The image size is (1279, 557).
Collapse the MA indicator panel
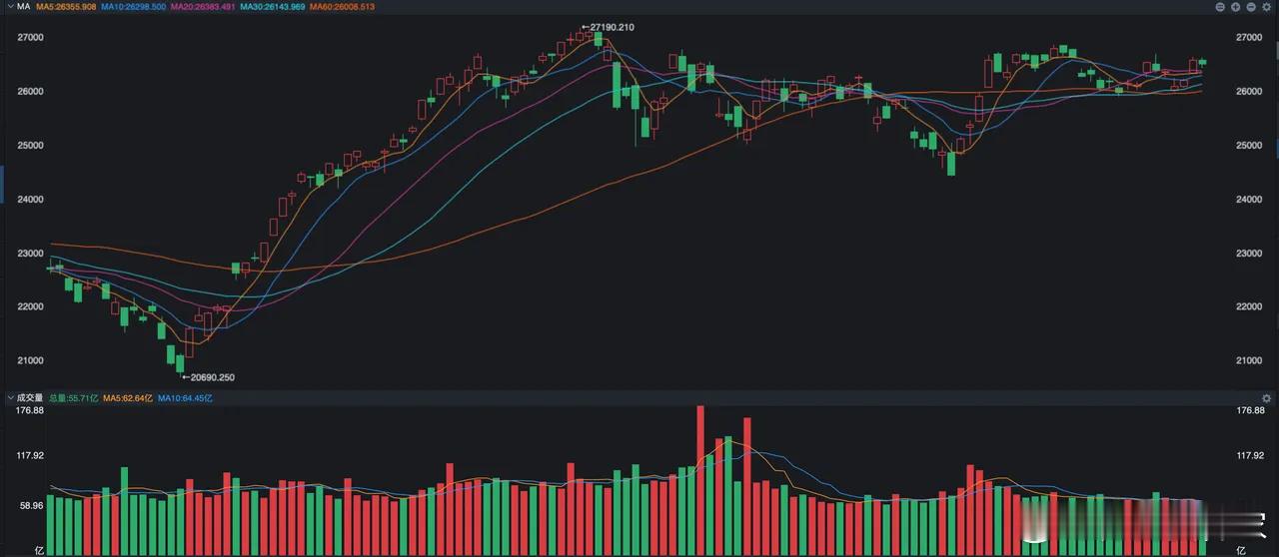click(9, 6)
